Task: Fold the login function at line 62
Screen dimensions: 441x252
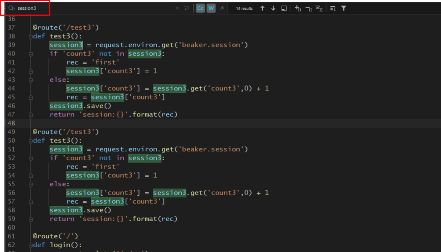Action: pos(30,245)
